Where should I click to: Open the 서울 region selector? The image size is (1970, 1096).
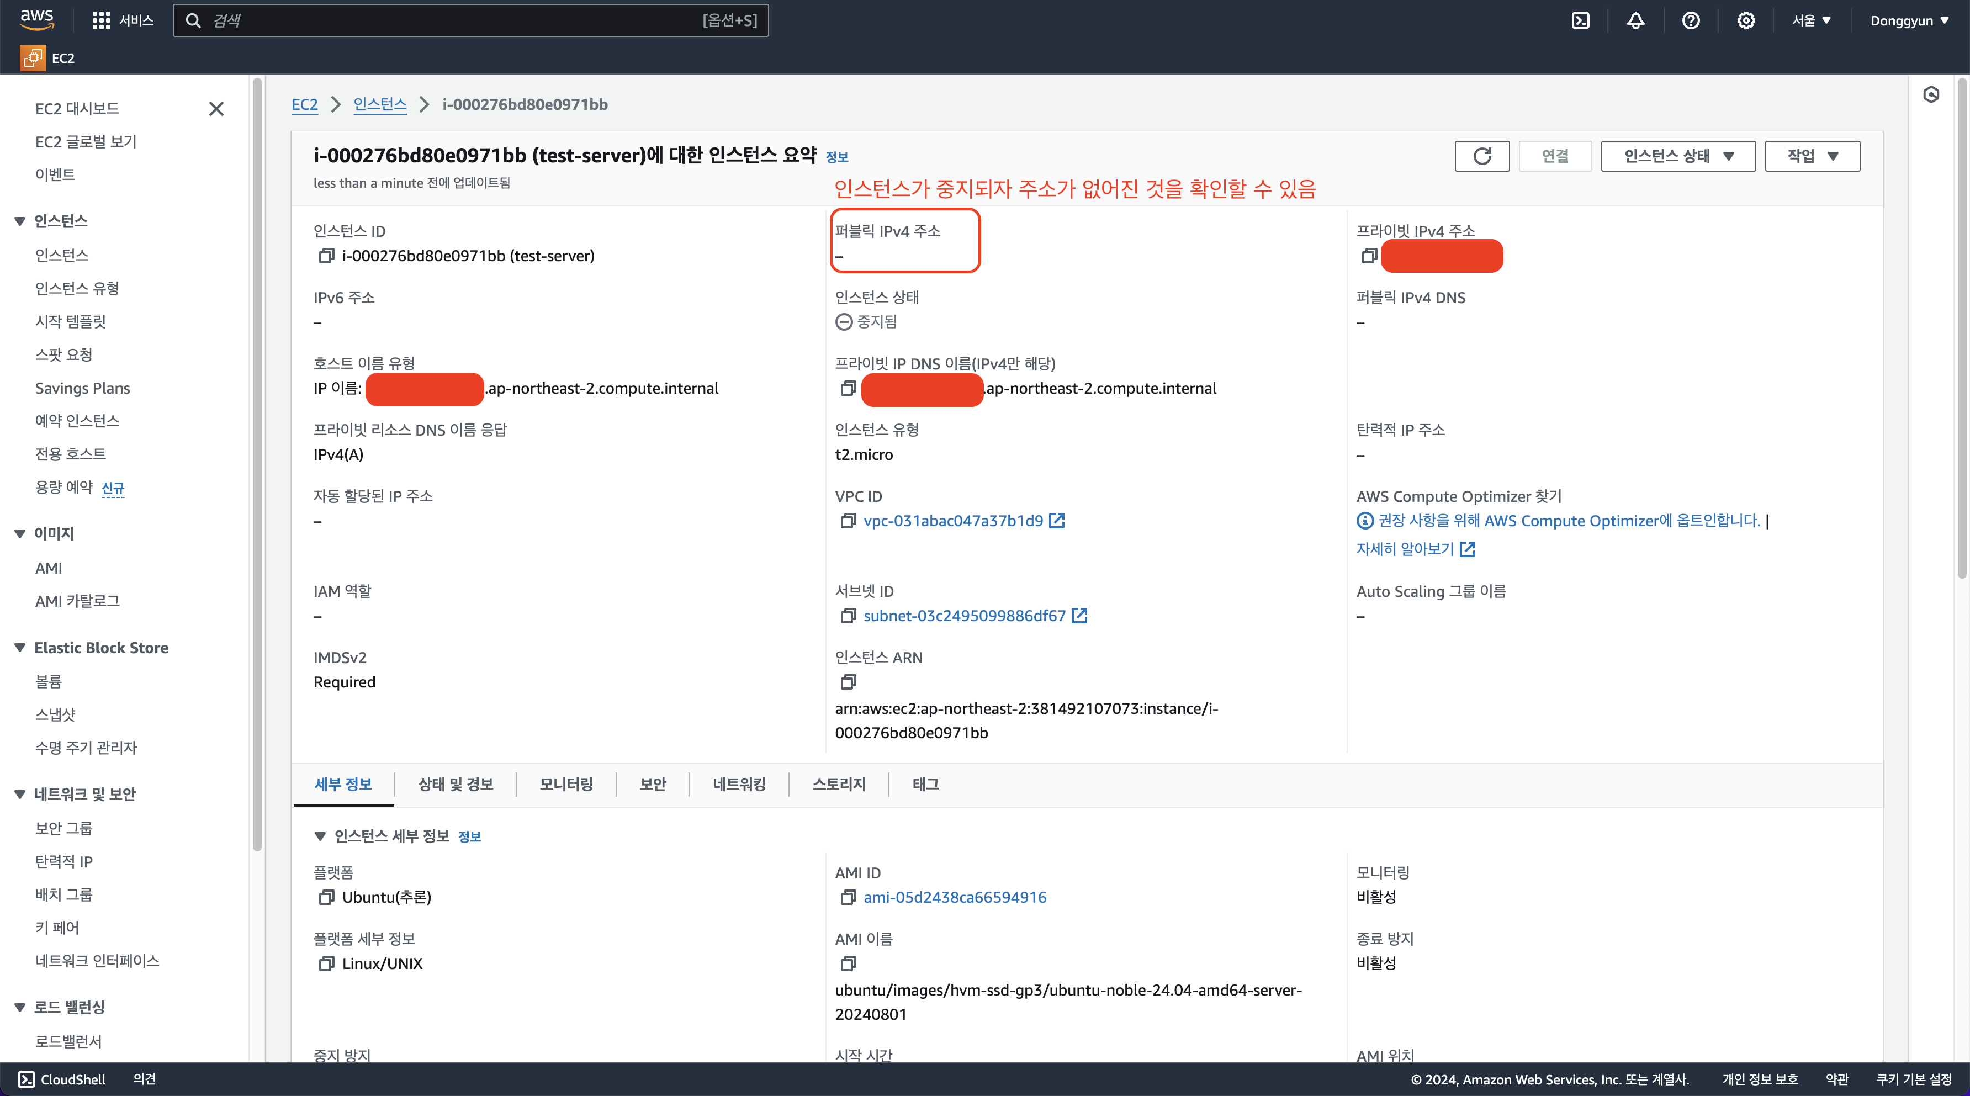tap(1810, 20)
